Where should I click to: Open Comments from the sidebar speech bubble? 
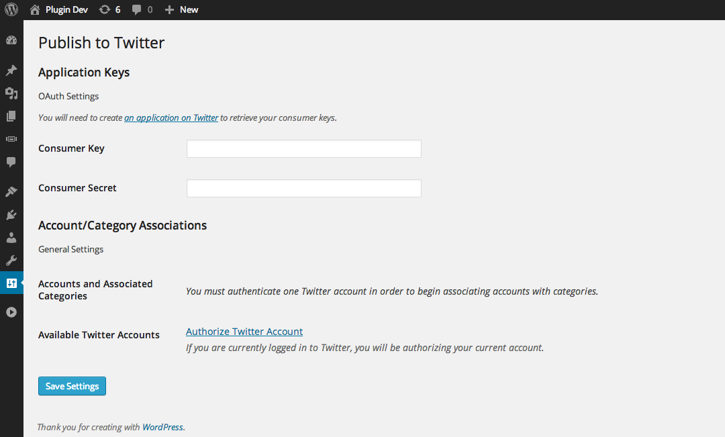[x=11, y=162]
